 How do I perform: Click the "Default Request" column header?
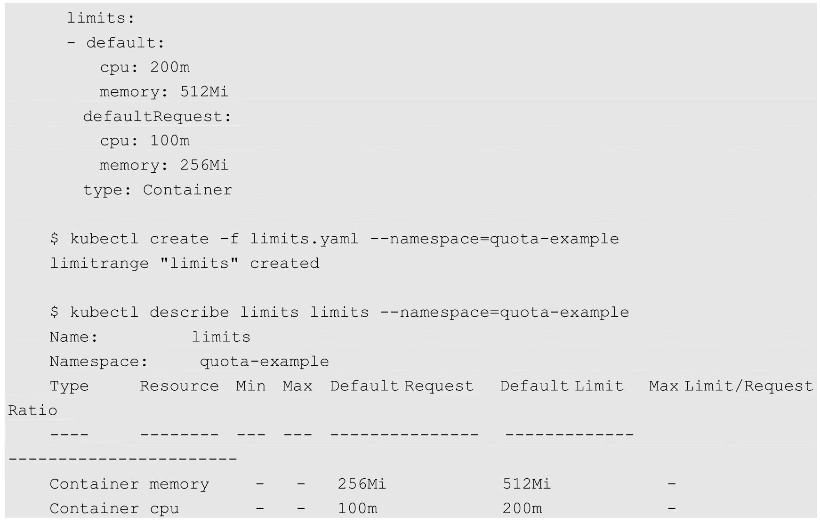coord(402,386)
